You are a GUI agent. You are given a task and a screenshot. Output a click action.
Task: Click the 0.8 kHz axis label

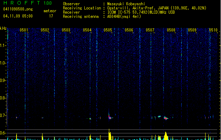coord(3,98)
